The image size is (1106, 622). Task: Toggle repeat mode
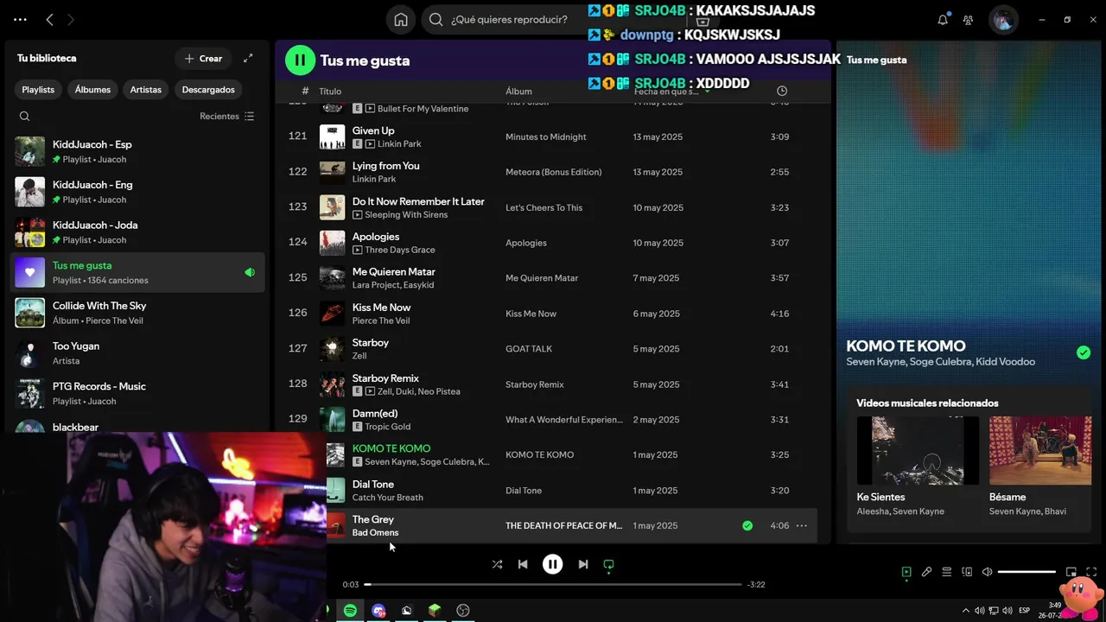coord(608,564)
